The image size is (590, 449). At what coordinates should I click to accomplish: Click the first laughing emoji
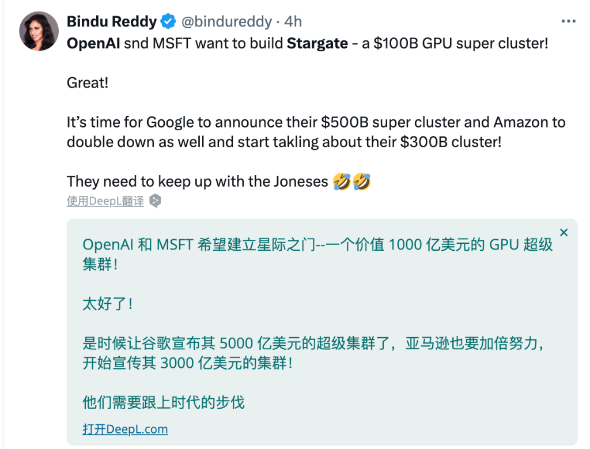point(342,182)
